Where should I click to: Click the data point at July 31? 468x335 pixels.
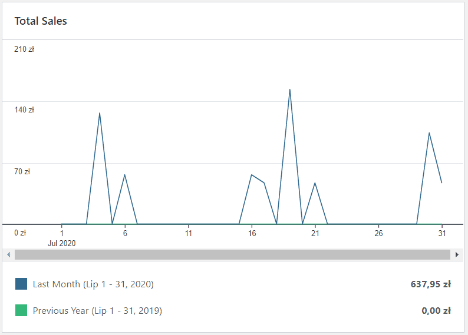[x=441, y=183]
